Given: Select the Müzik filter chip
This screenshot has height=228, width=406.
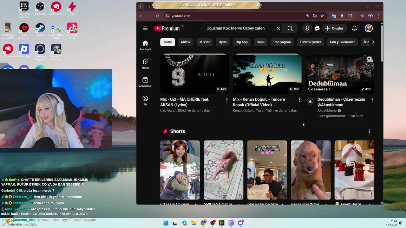Looking at the screenshot, I should [x=186, y=42].
